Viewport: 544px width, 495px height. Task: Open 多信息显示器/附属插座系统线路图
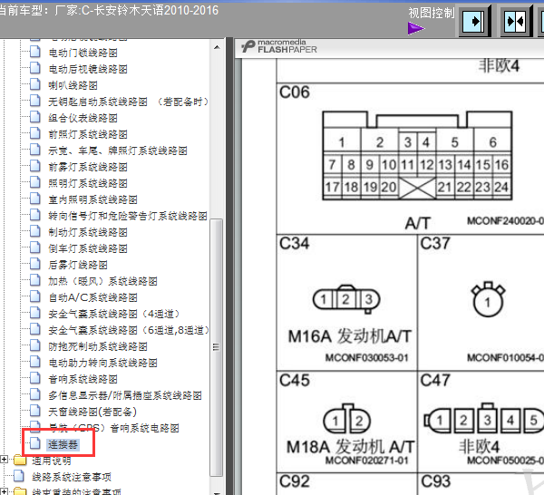[x=125, y=395]
